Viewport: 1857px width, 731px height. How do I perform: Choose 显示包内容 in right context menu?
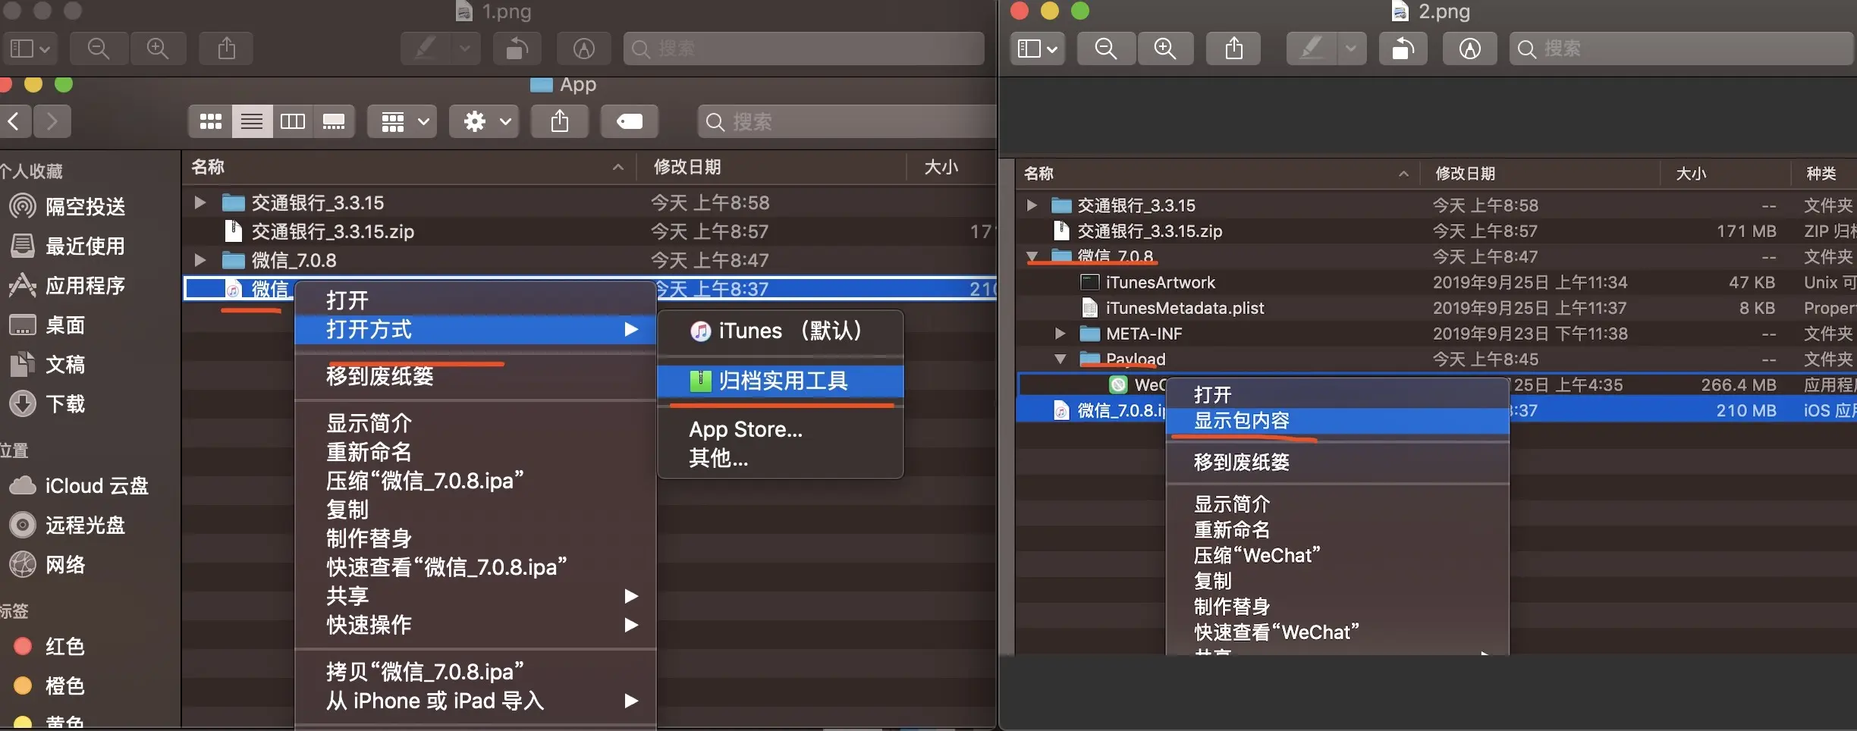(x=1337, y=421)
